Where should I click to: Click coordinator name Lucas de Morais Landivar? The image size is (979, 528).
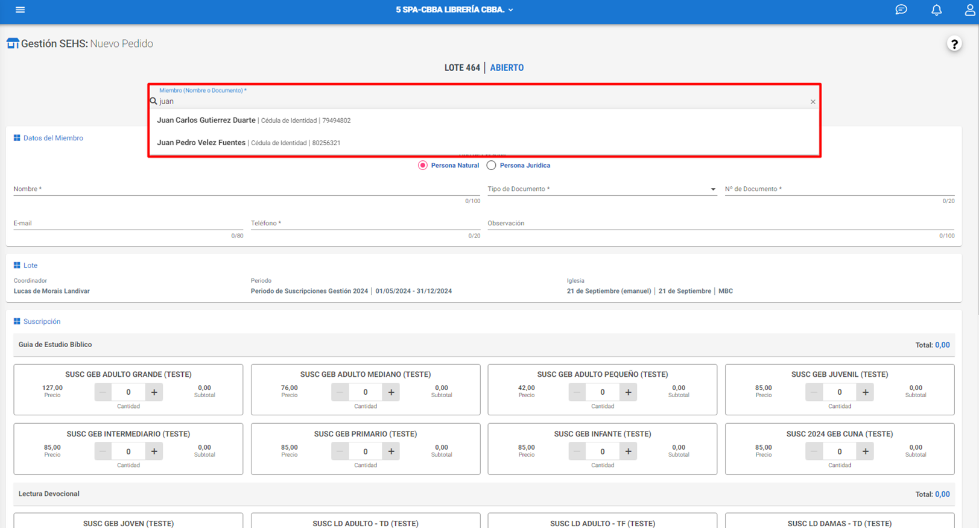click(x=52, y=291)
